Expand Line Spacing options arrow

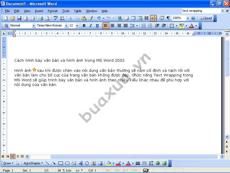coord(137,26)
